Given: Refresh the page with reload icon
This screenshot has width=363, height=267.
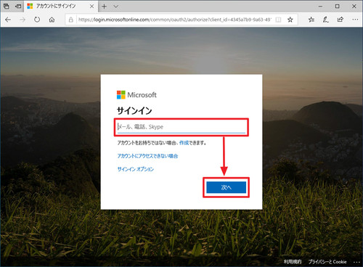Looking at the screenshot, I should click(37, 20).
